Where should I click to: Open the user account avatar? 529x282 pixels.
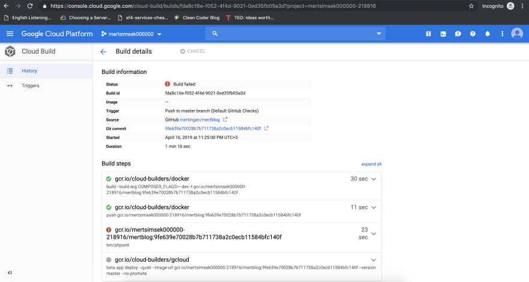pyautogui.click(x=517, y=34)
